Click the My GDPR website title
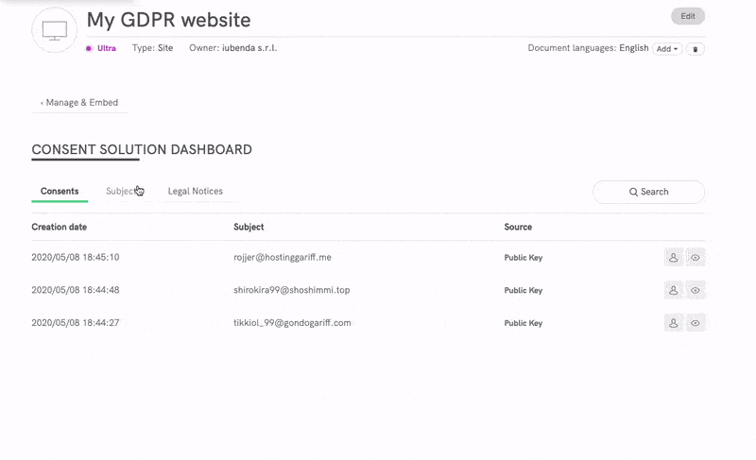The image size is (756, 460). point(168,20)
